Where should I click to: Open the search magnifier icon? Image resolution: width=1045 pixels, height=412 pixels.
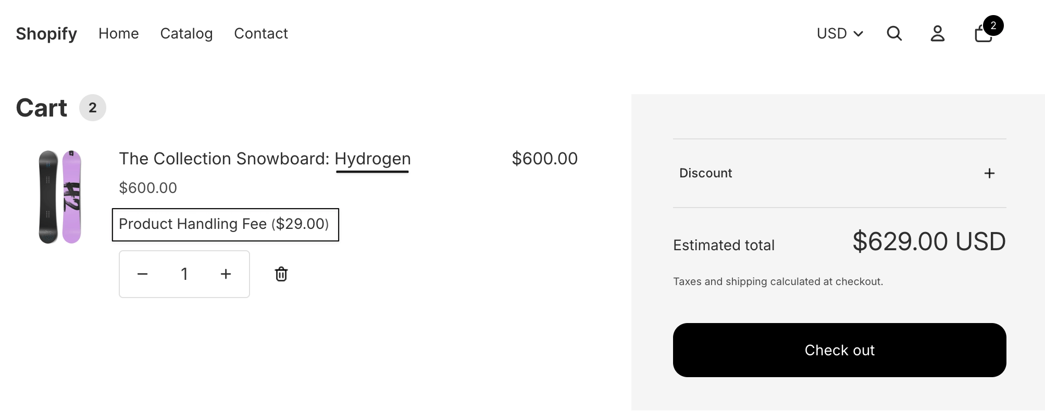(x=894, y=33)
